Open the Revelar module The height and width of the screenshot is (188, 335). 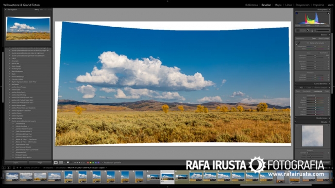[x=266, y=5]
